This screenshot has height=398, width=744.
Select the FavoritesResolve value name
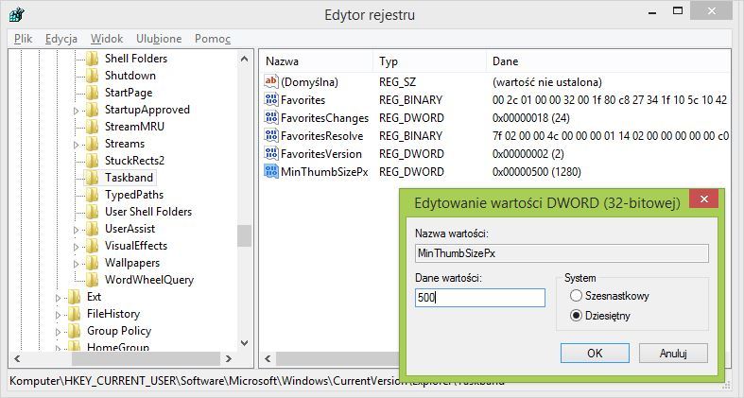coord(321,136)
